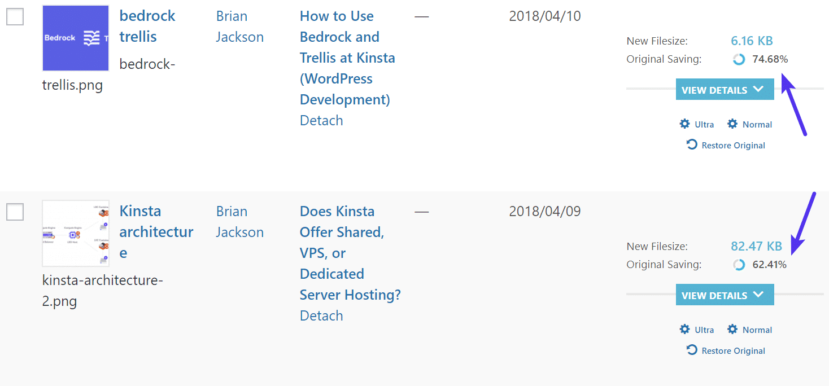Select the Ultra gear icon for kinsta-architecture-2.png
Viewport: 829px width, 386px height.
click(684, 329)
